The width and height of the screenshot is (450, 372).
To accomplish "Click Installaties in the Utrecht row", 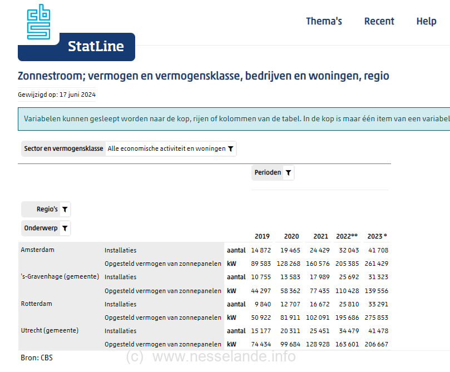I will click(121, 331).
